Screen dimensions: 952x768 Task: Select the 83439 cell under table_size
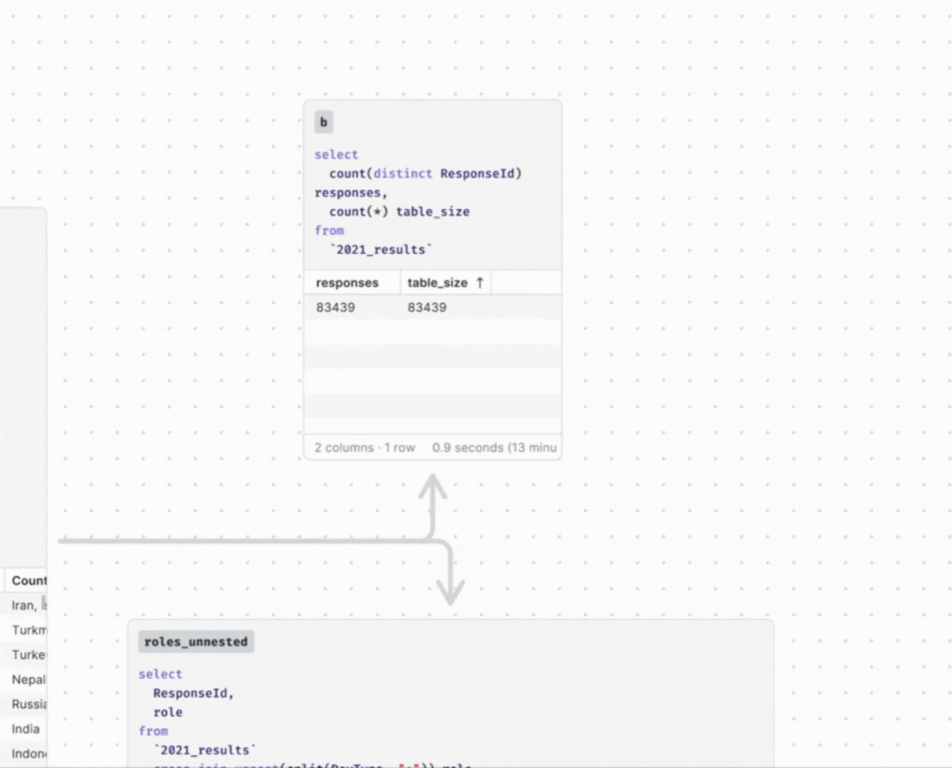(427, 308)
